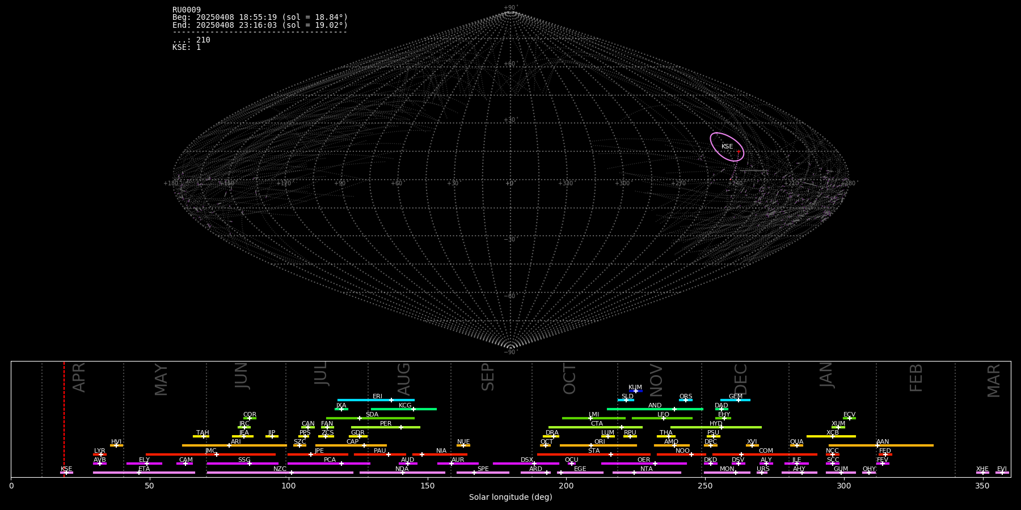The width and height of the screenshot is (1021, 510).
Task: Click the 100 tick on the solar longitude axis
Action: point(289,486)
